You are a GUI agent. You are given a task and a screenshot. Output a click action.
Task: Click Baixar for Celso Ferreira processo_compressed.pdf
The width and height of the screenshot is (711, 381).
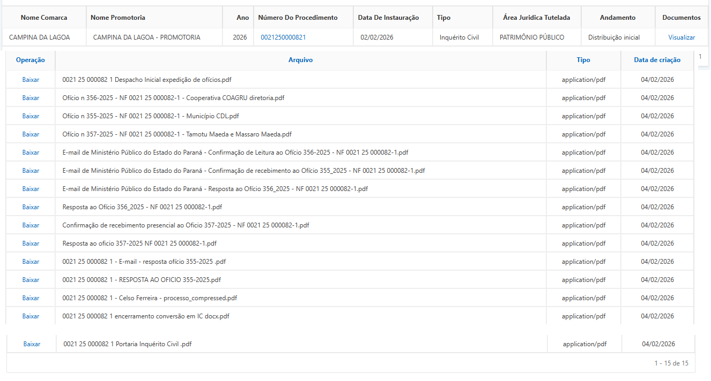[31, 298]
